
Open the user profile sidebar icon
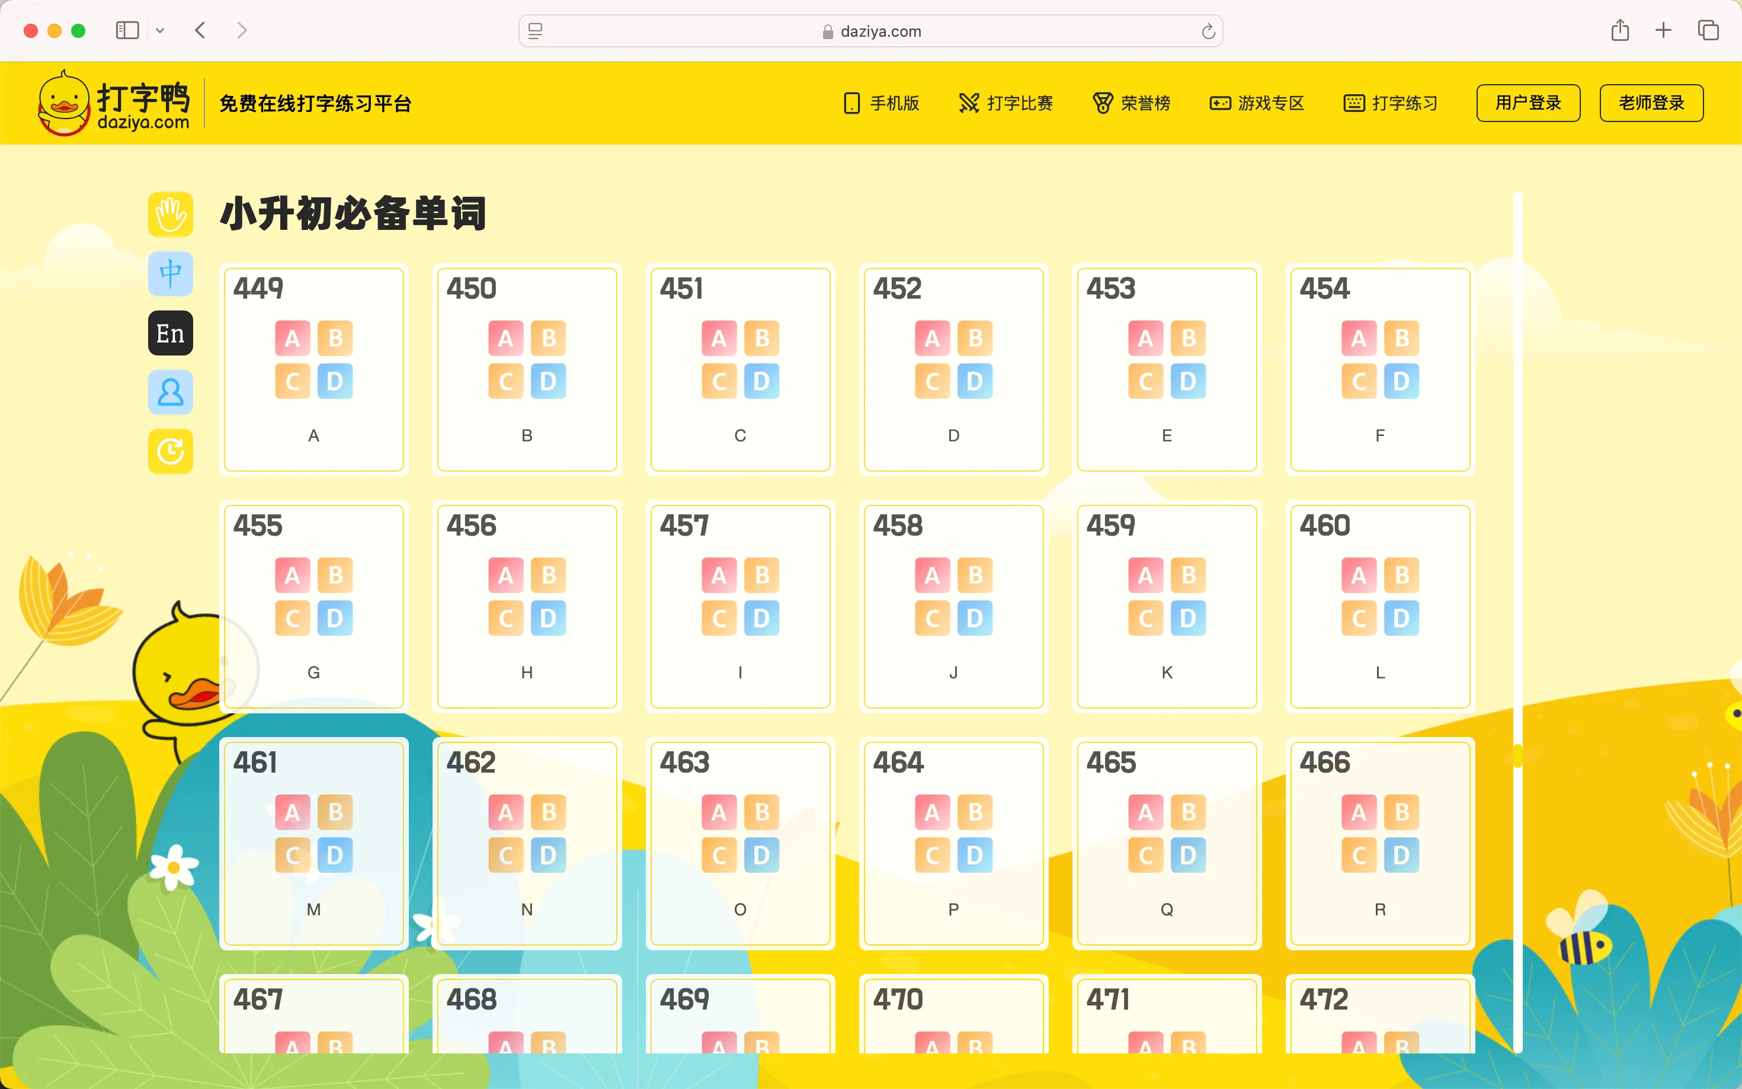pos(171,393)
